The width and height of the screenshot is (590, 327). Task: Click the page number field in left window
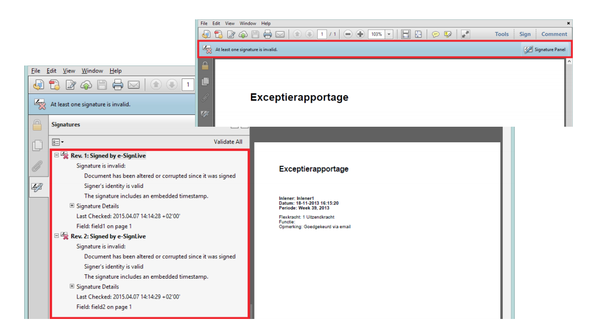tap(188, 85)
